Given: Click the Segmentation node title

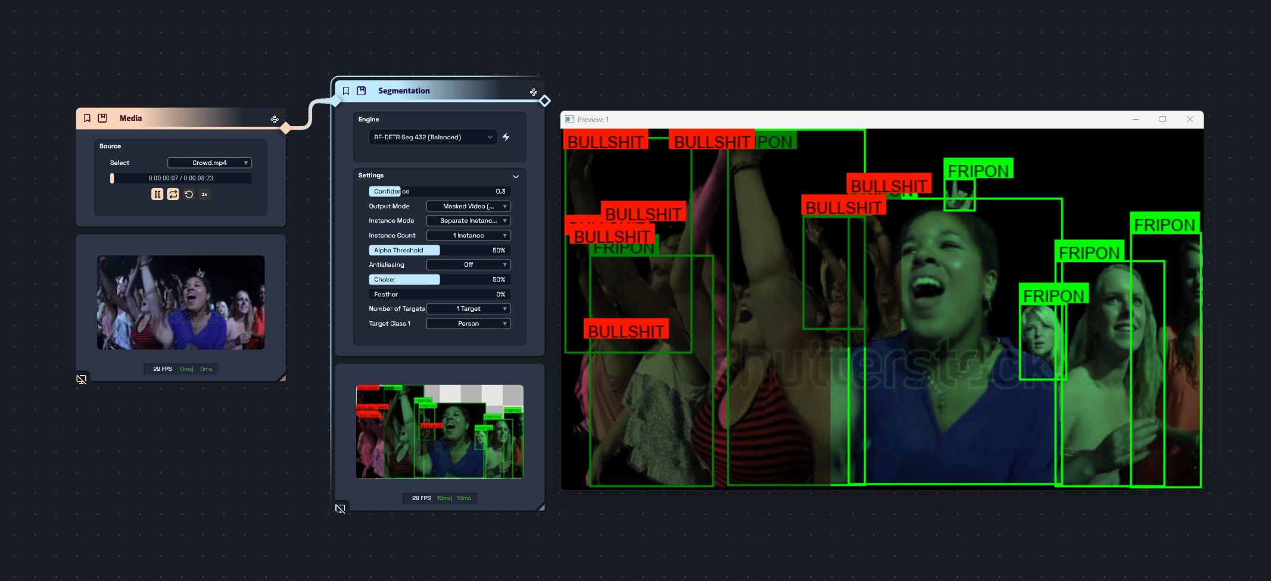Looking at the screenshot, I should pos(404,90).
